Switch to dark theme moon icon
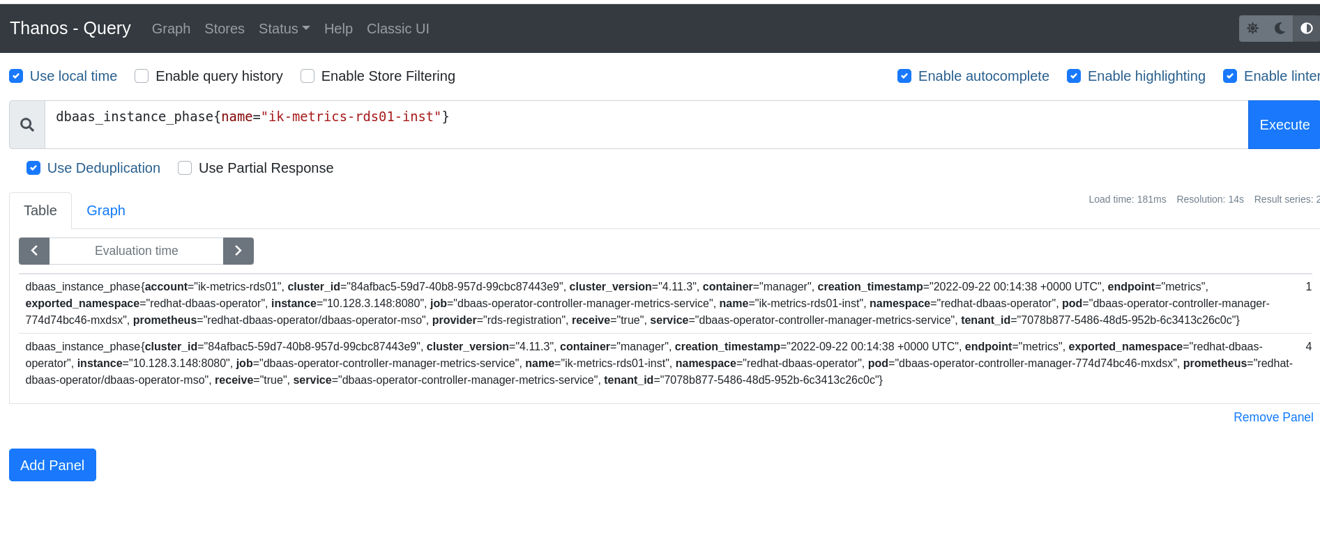This screenshot has height=560, width=1320. (x=1280, y=29)
